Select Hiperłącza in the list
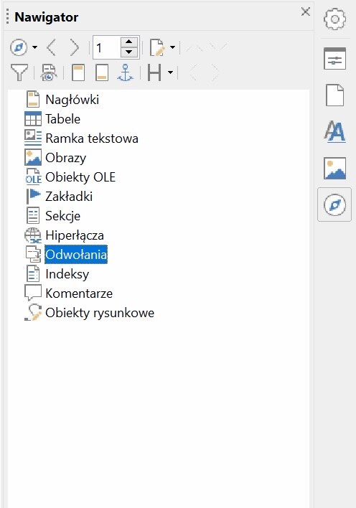The height and width of the screenshot is (508, 356). pos(75,235)
